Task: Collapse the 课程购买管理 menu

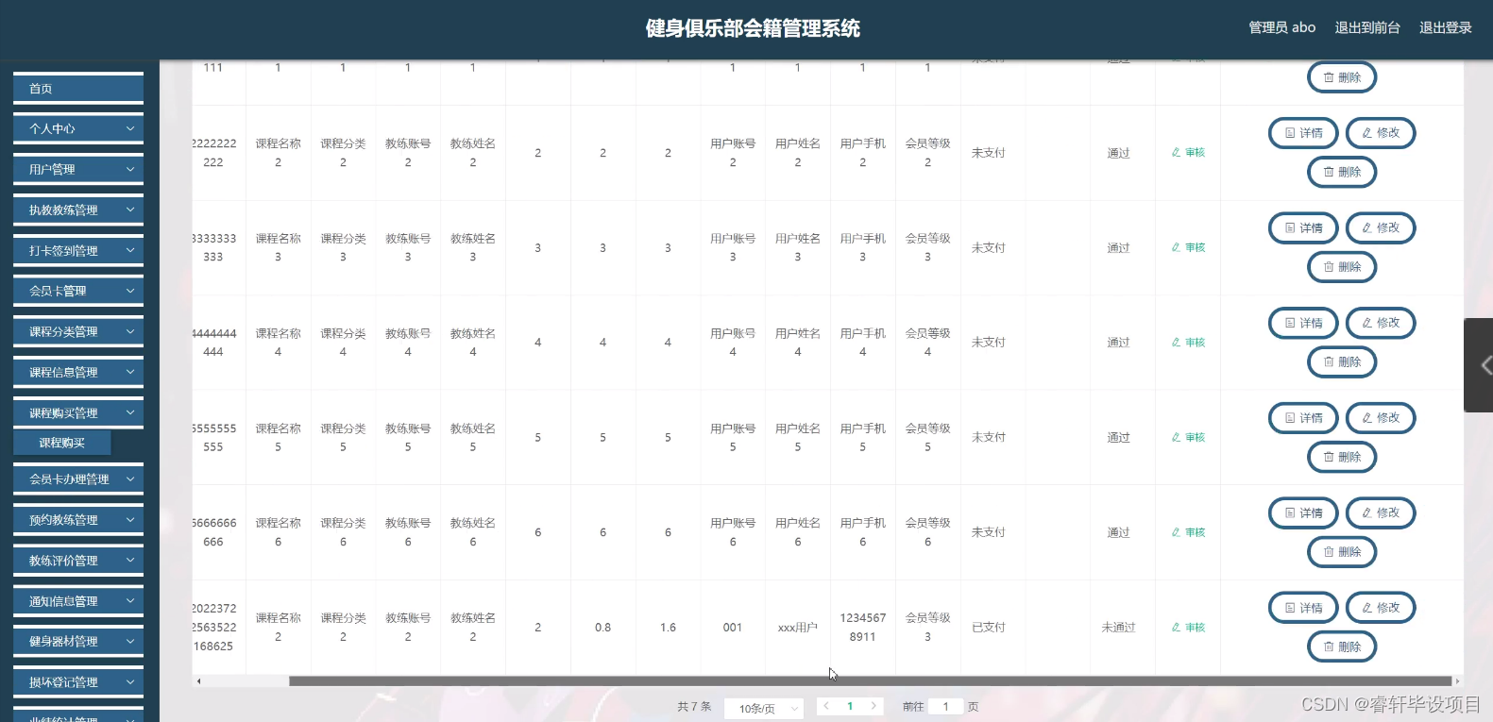Action: (x=78, y=413)
